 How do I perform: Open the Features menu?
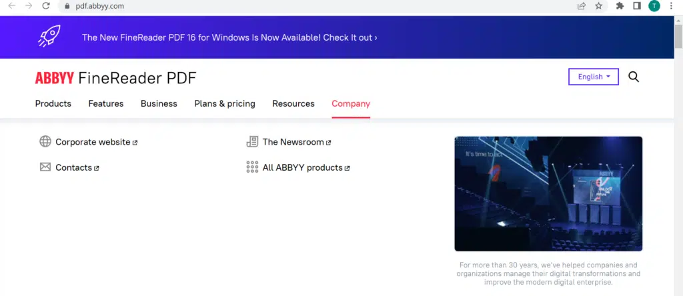(x=106, y=103)
